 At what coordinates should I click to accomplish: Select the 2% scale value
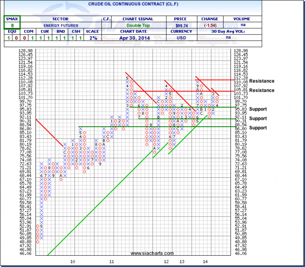(93, 38)
